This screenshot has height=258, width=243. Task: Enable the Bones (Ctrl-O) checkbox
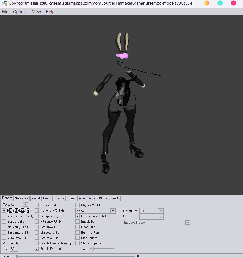4,221
